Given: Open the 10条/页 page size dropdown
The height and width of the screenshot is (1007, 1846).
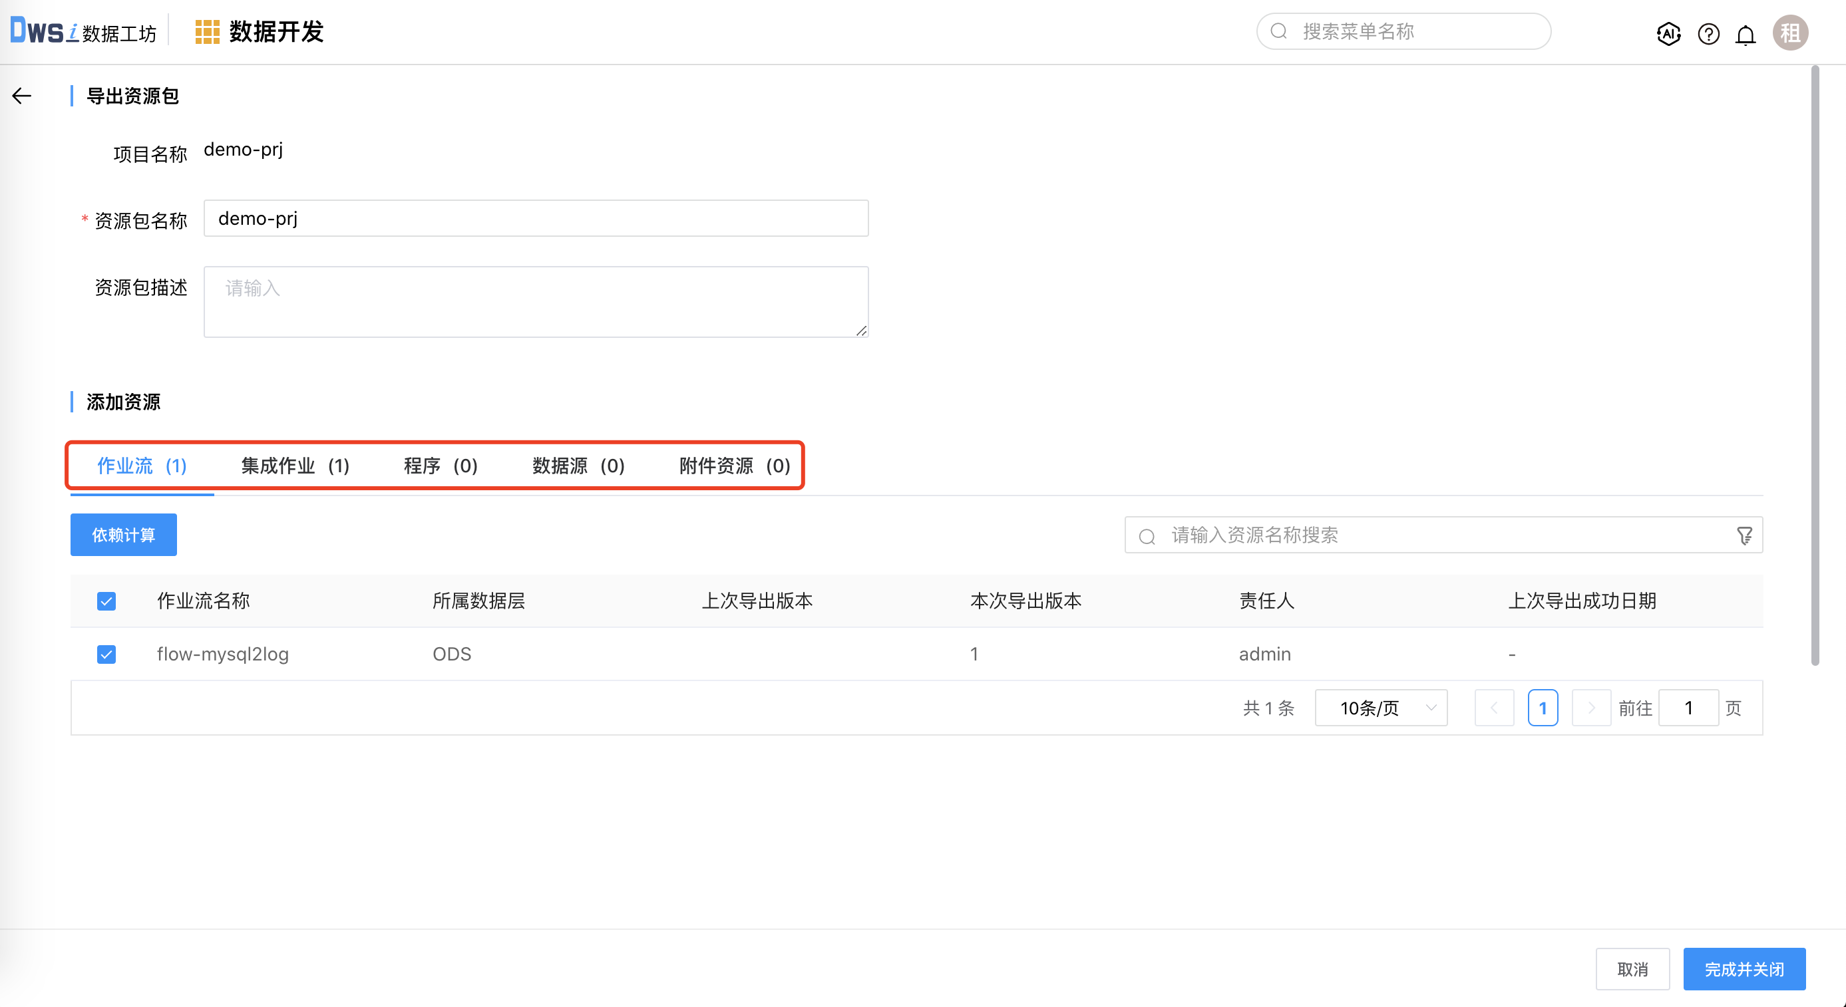Looking at the screenshot, I should [x=1380, y=708].
